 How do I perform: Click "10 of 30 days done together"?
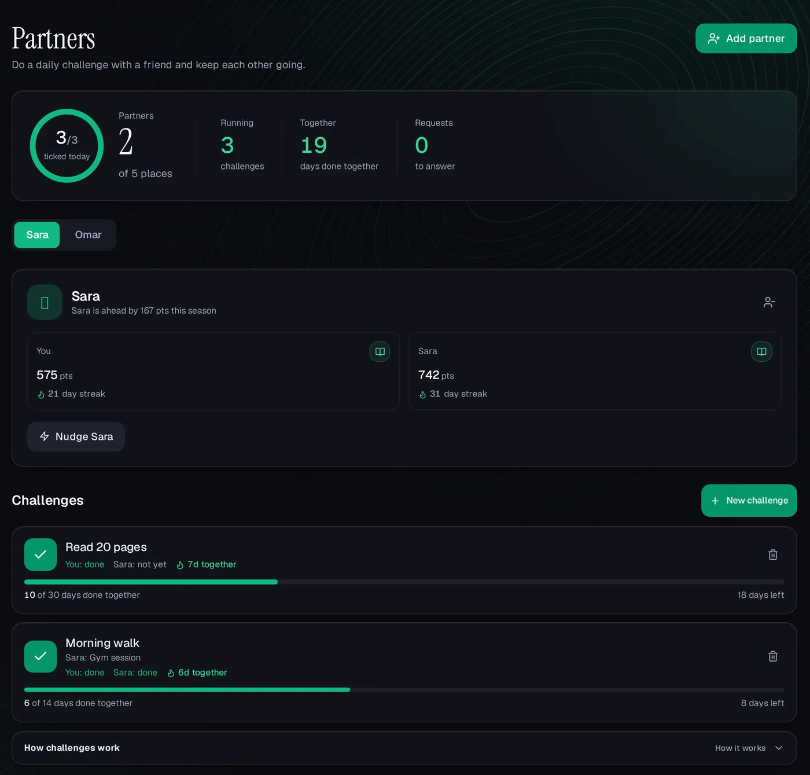82,595
